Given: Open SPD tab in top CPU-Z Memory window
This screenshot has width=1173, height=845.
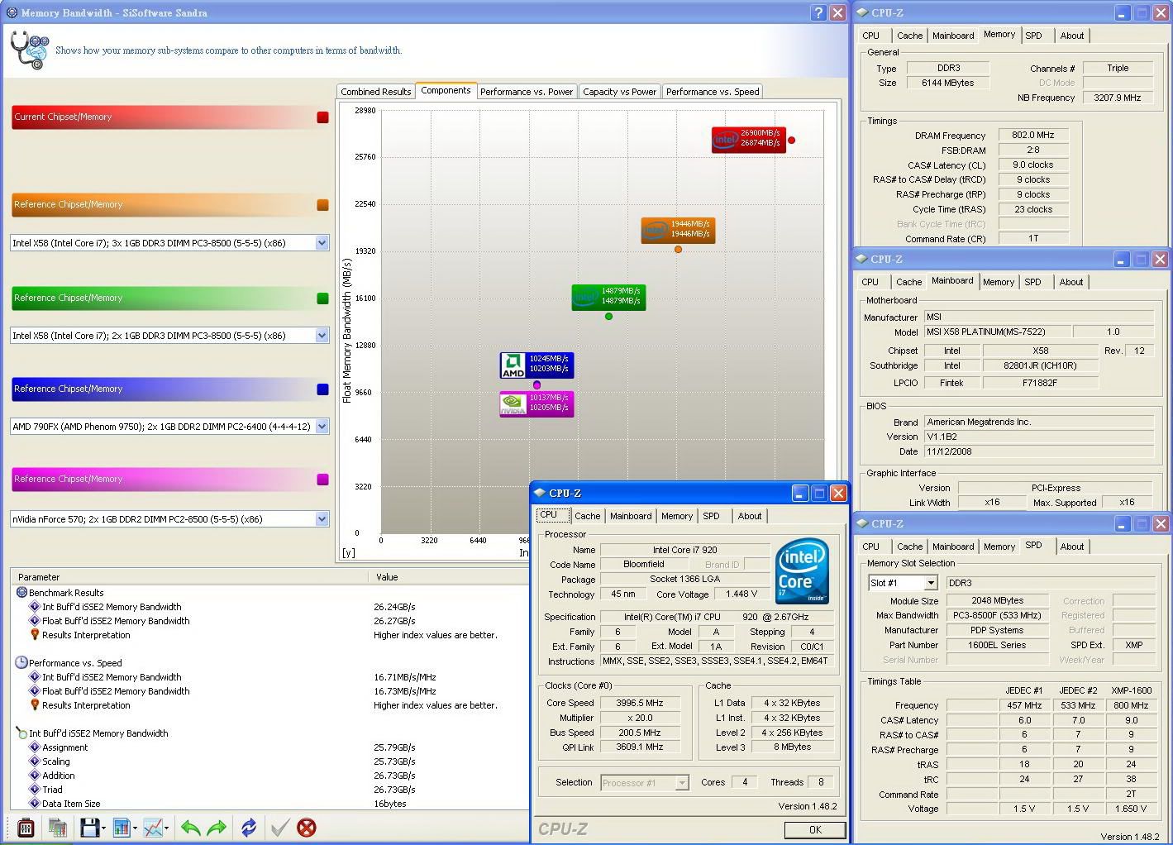Looking at the screenshot, I should pyautogui.click(x=1034, y=36).
